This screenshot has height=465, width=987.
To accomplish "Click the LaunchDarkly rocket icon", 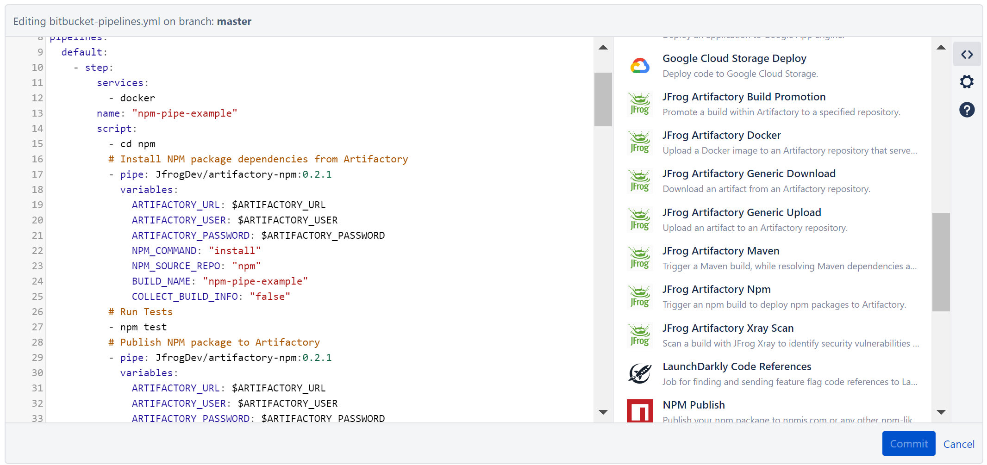I will coord(639,373).
